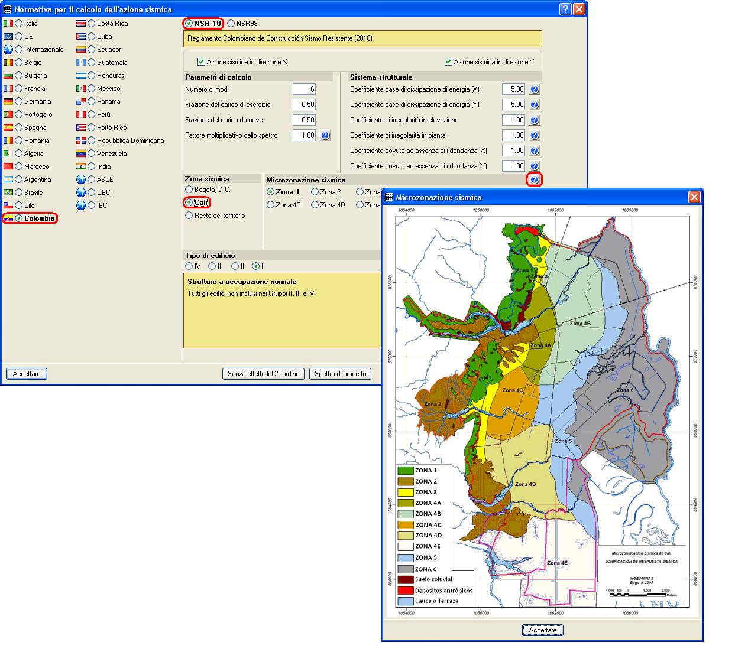The height and width of the screenshot is (649, 735).
Task: Select Zona 4D microzonation
Action: pyautogui.click(x=315, y=205)
